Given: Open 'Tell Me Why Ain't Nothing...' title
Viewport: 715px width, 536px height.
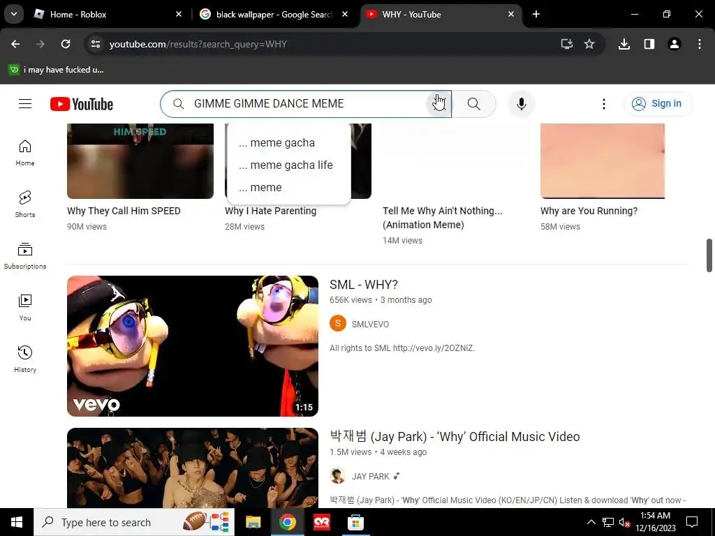Looking at the screenshot, I should tap(442, 218).
